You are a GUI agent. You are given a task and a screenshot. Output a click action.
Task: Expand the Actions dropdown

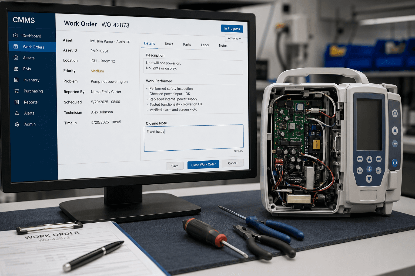(234, 39)
